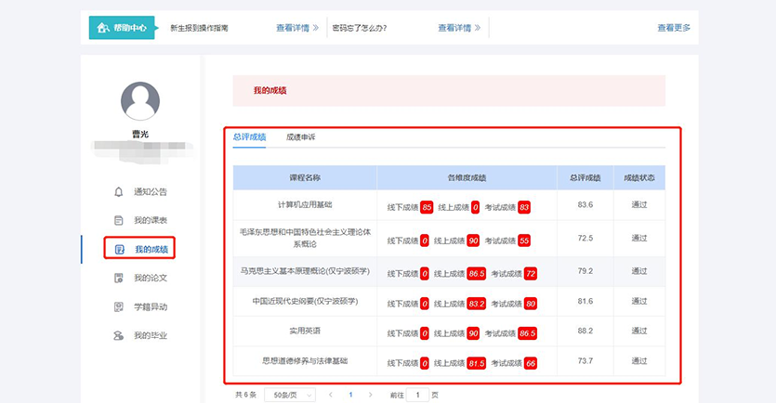Click the 83.6 overall score
776x403 pixels.
click(585, 204)
